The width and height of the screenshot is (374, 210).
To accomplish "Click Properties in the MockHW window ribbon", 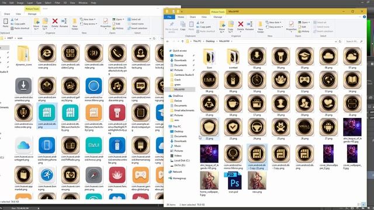I will [291, 26].
